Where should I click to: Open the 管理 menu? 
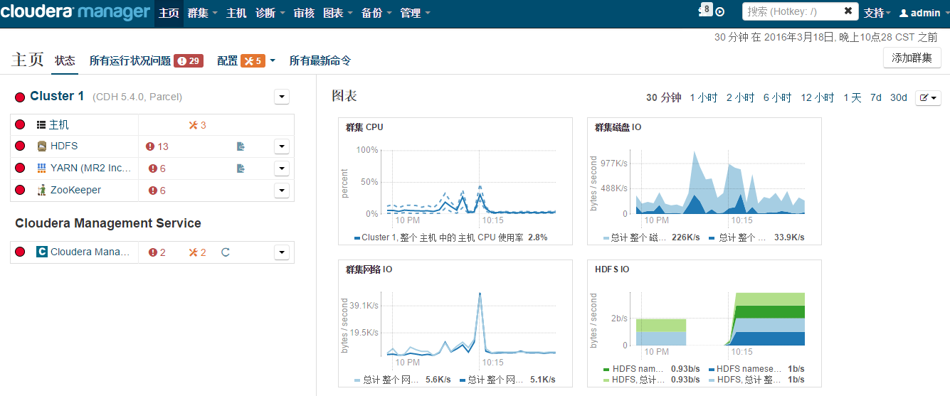[414, 13]
